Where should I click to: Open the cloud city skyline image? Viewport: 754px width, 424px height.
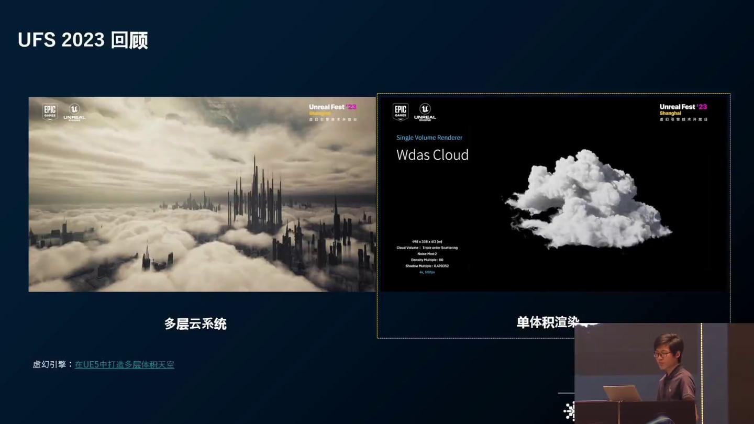(202, 194)
